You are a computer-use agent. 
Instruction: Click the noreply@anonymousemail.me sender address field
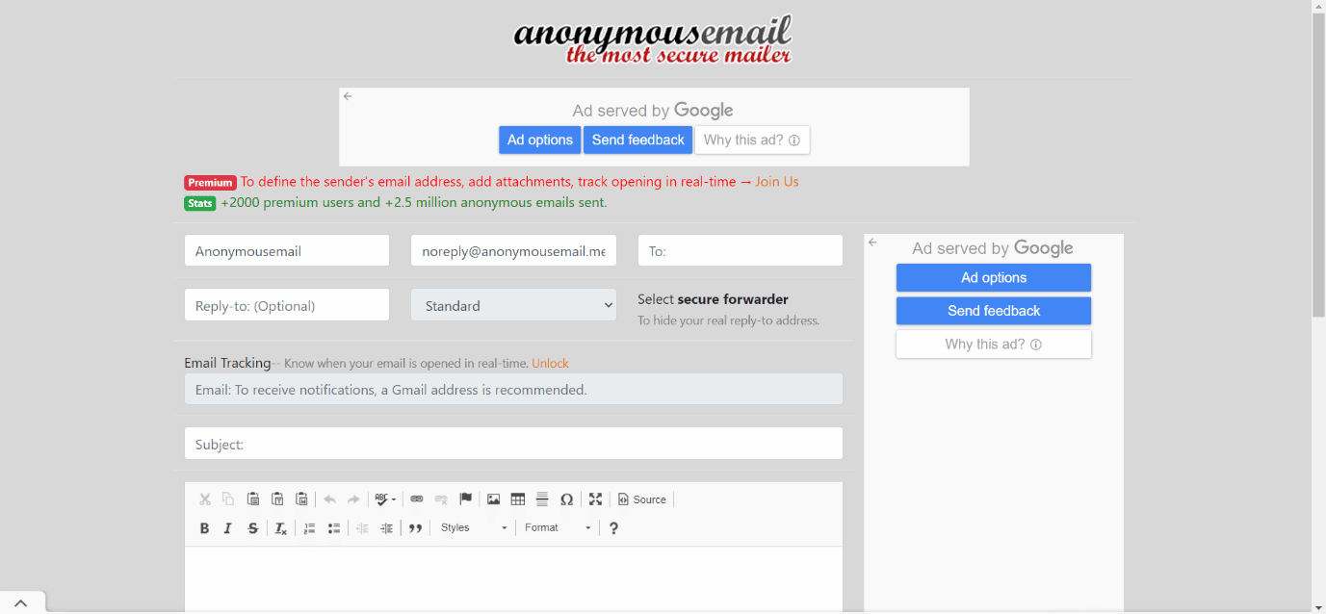513,251
